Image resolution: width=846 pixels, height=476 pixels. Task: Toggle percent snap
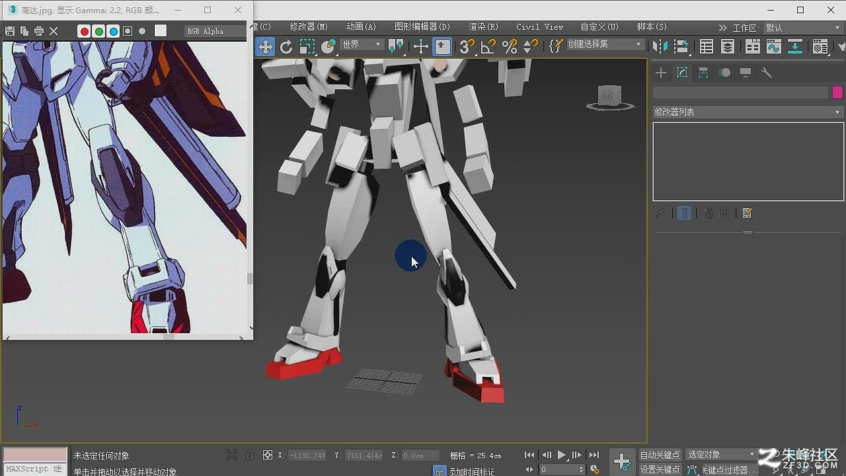point(510,46)
